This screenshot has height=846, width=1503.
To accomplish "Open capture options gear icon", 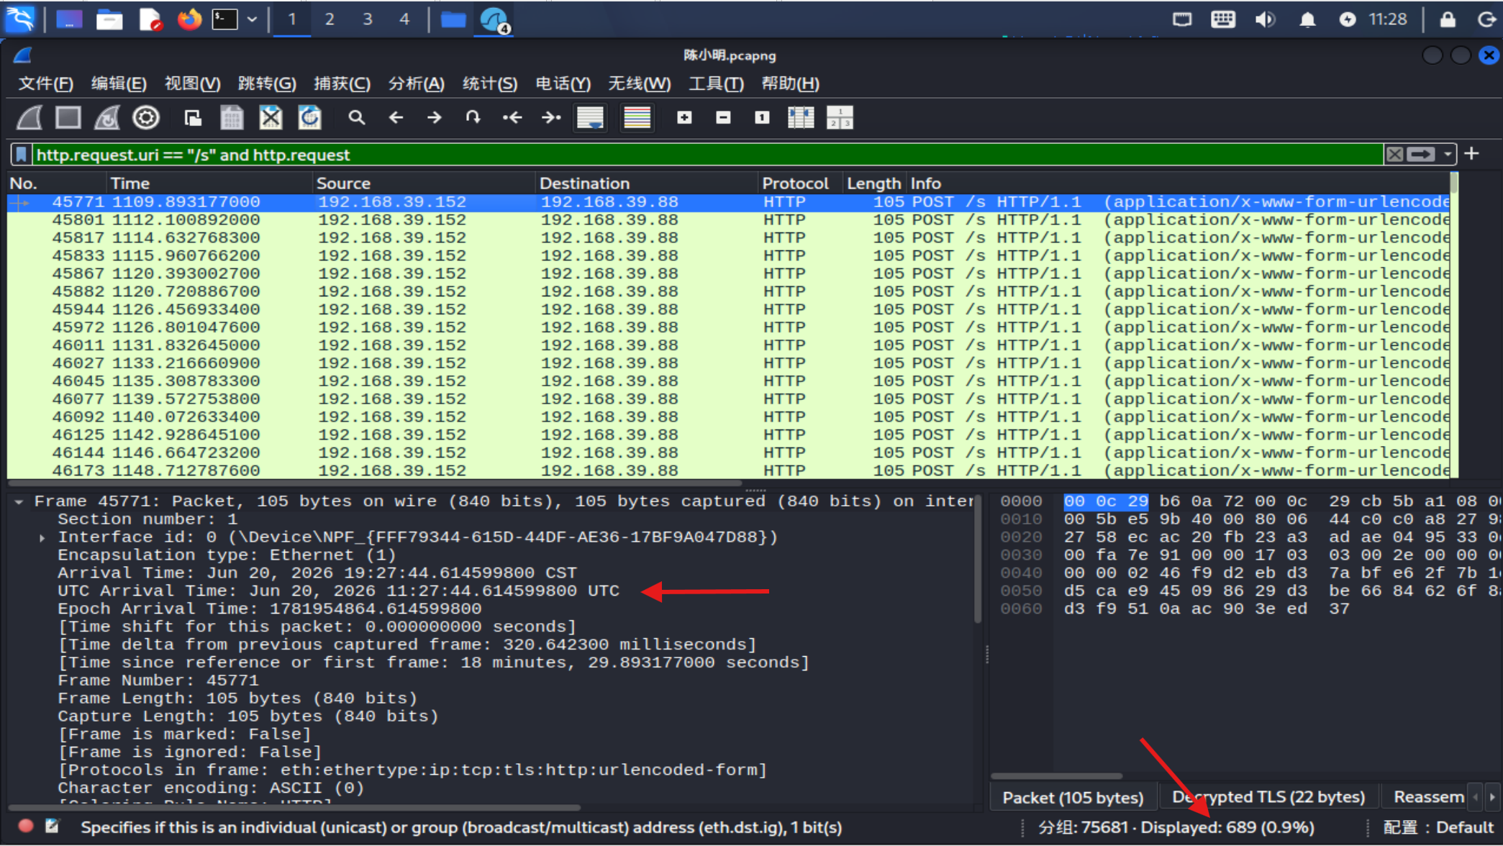I will 146,117.
